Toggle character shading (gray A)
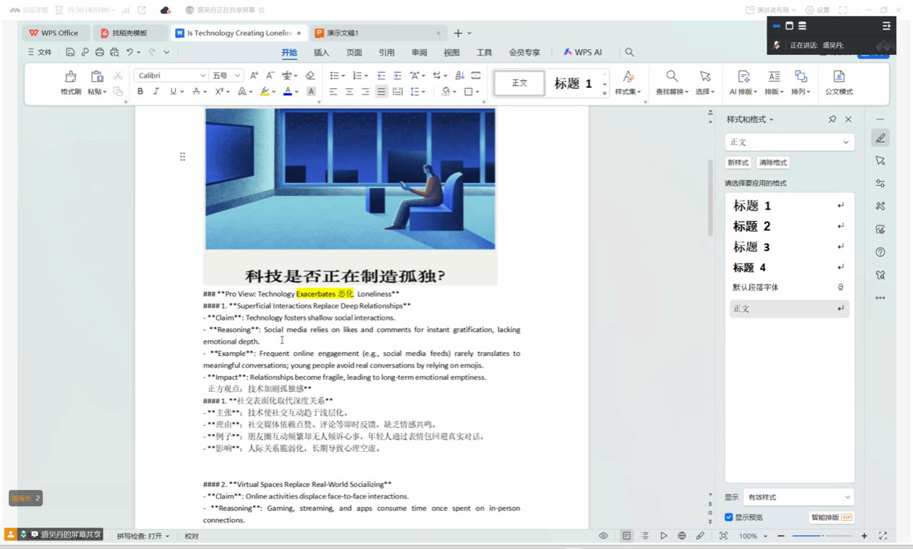 [x=311, y=91]
